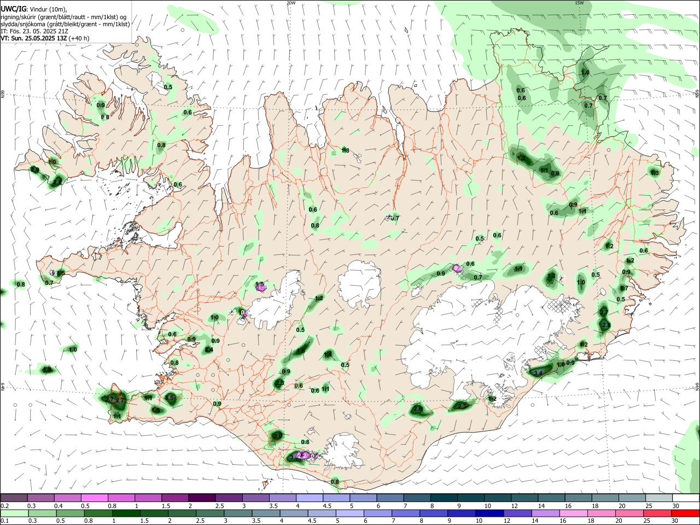Click the 'rigning/skúrir' legend description line
Screen dimensions: 700x525
pos(63,17)
